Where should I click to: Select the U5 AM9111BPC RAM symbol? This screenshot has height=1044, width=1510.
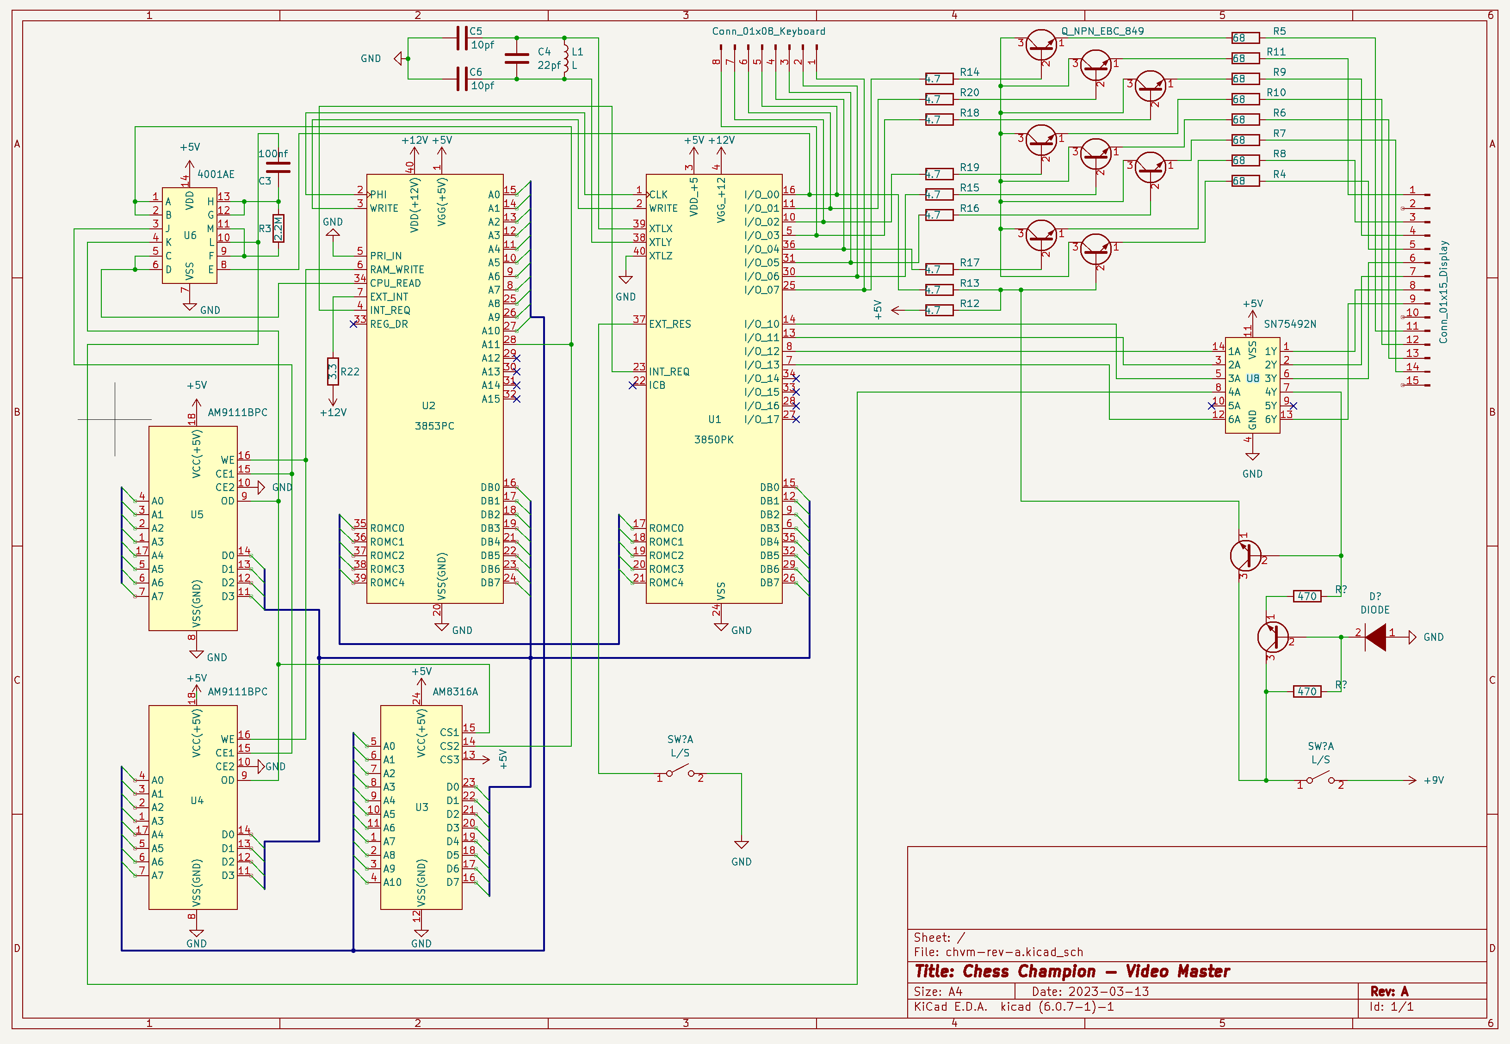pos(193,528)
